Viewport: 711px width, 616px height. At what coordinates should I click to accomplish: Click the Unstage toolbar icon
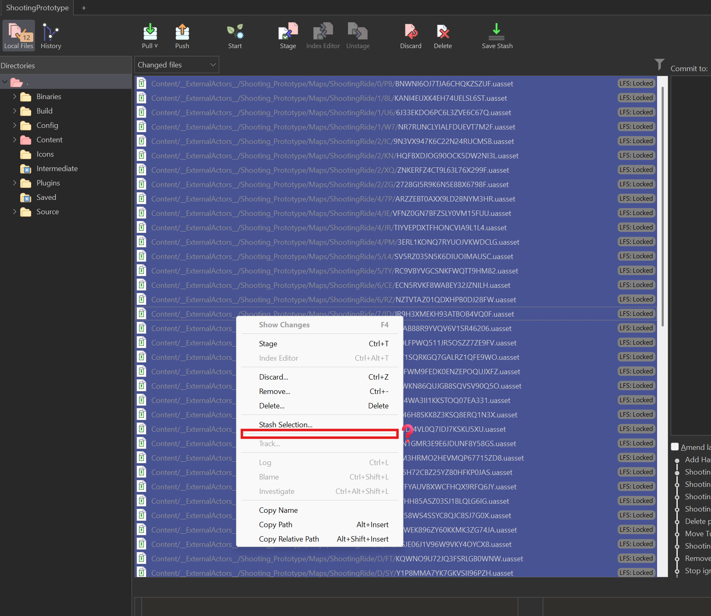(358, 32)
